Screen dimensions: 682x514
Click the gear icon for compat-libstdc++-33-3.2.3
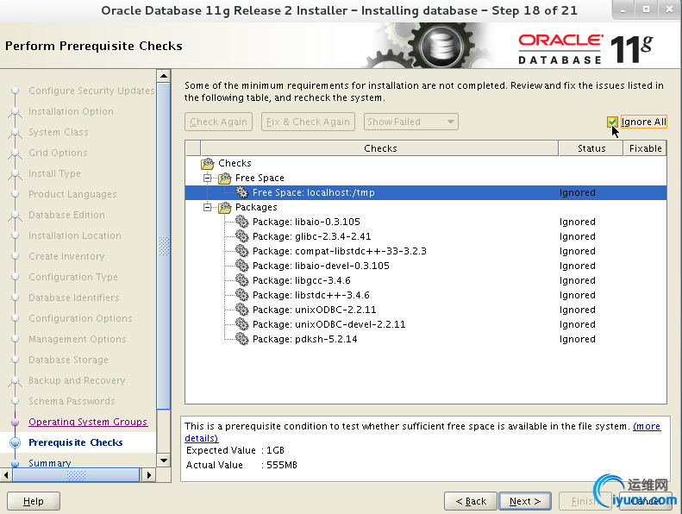click(x=241, y=251)
